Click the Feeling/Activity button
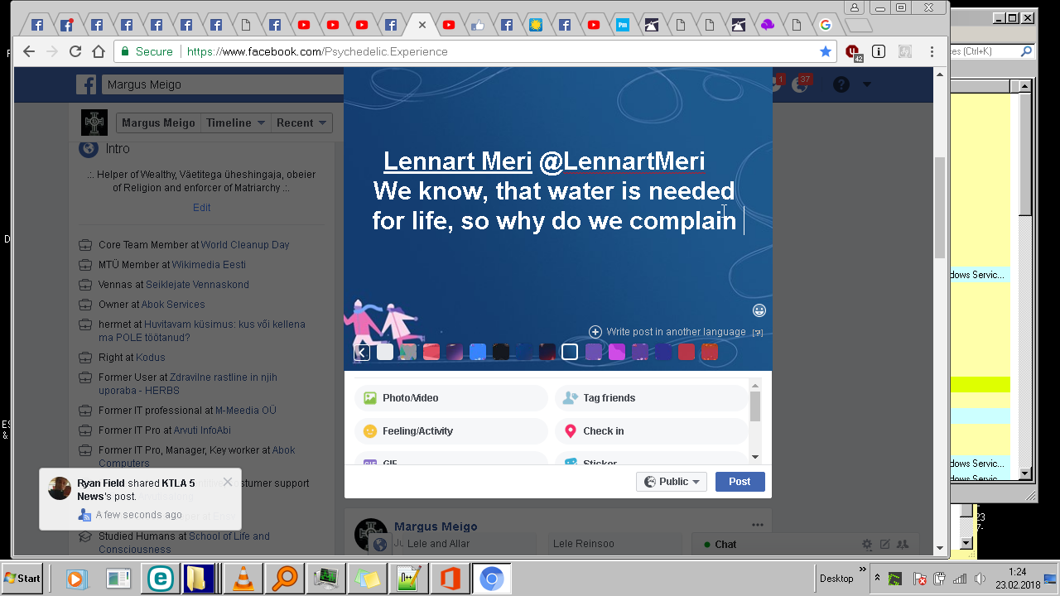 (451, 431)
